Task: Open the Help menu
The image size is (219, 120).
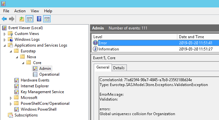Action: (48, 11)
